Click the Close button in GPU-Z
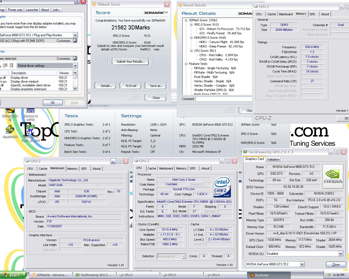This screenshot has height=279, width=349. 336,265
